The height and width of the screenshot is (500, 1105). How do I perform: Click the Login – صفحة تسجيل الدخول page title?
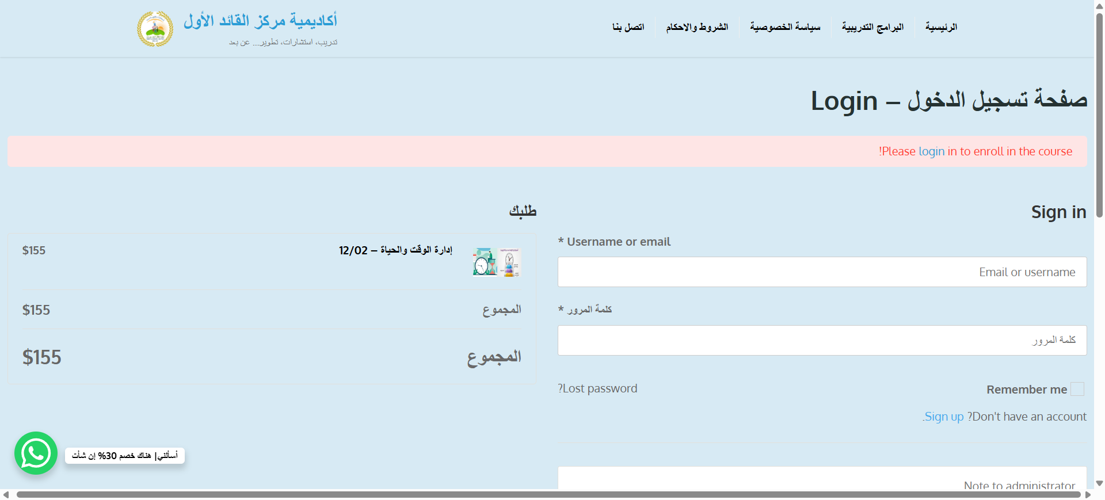(949, 101)
